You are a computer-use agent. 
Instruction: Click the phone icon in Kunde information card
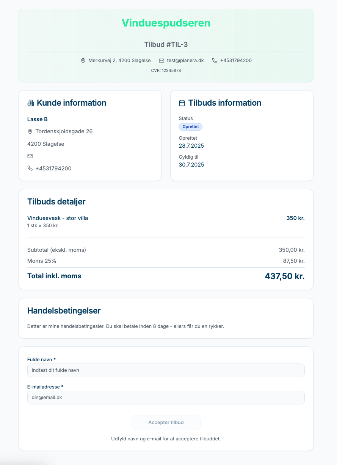pyautogui.click(x=30, y=169)
